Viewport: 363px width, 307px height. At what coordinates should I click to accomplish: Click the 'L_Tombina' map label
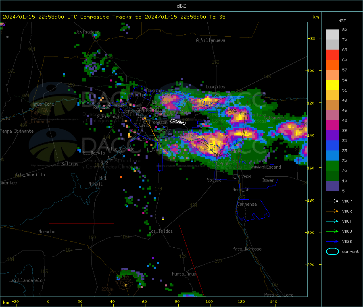pyautogui.click(x=151, y=90)
